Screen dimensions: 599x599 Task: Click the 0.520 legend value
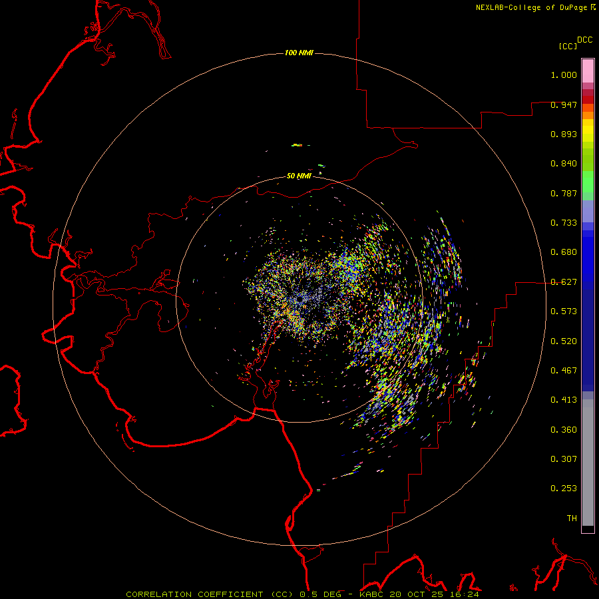coord(564,341)
